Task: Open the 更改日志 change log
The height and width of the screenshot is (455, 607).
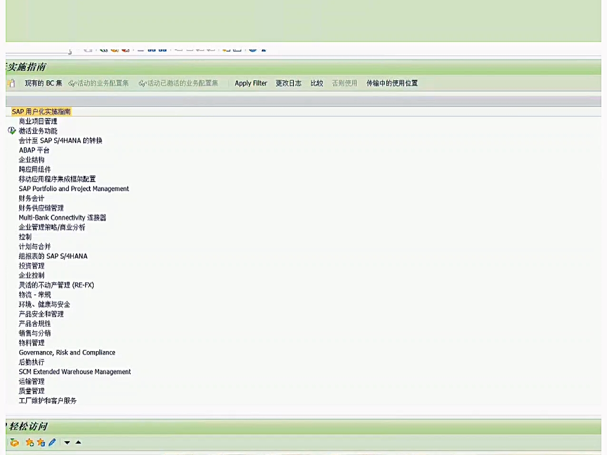Action: (289, 83)
